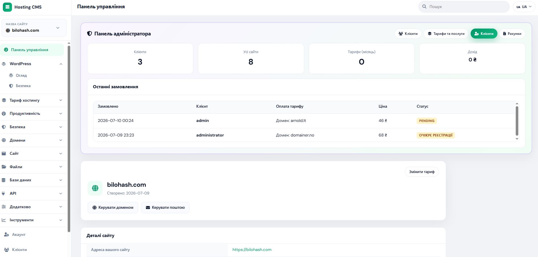Click the PENDING status badge
The height and width of the screenshot is (257, 538).
427,121
